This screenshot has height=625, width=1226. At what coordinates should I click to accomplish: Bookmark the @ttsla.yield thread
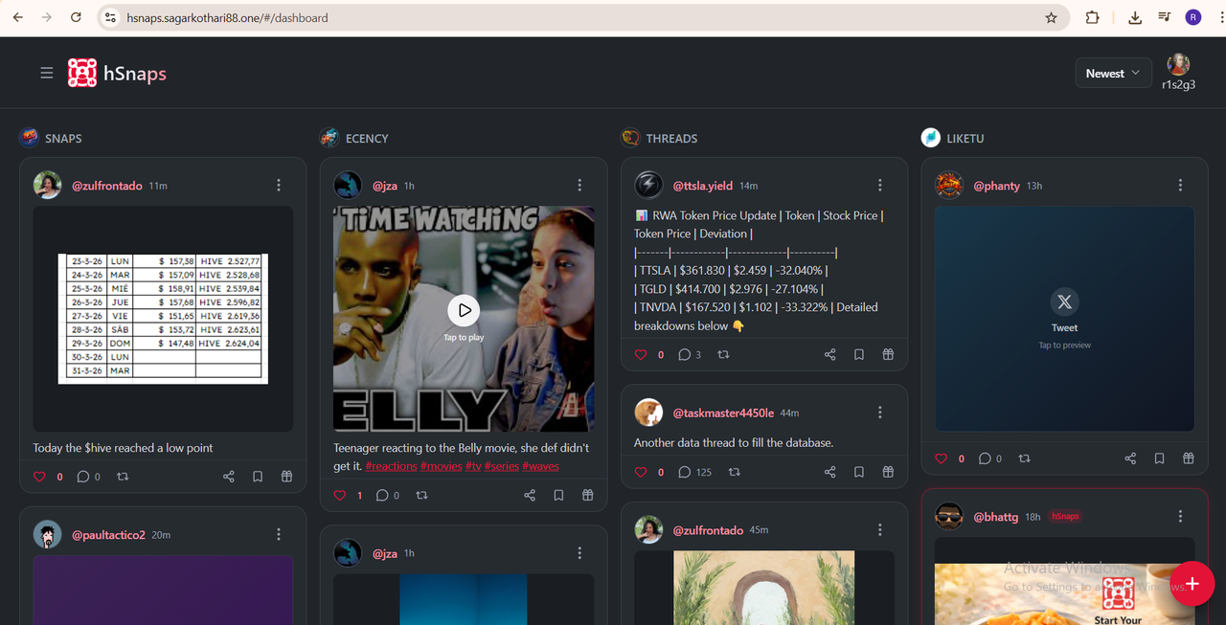859,354
